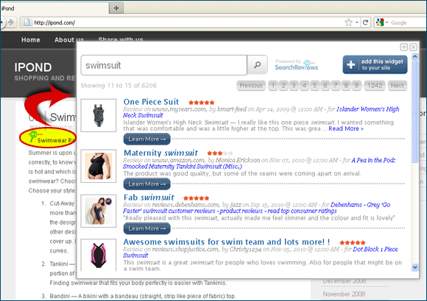Go to the Next results page
Viewport: 427px width, 301px height.
[398, 86]
